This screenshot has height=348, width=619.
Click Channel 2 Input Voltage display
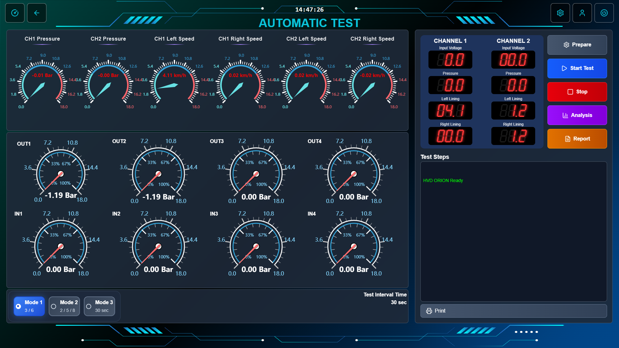pyautogui.click(x=513, y=60)
